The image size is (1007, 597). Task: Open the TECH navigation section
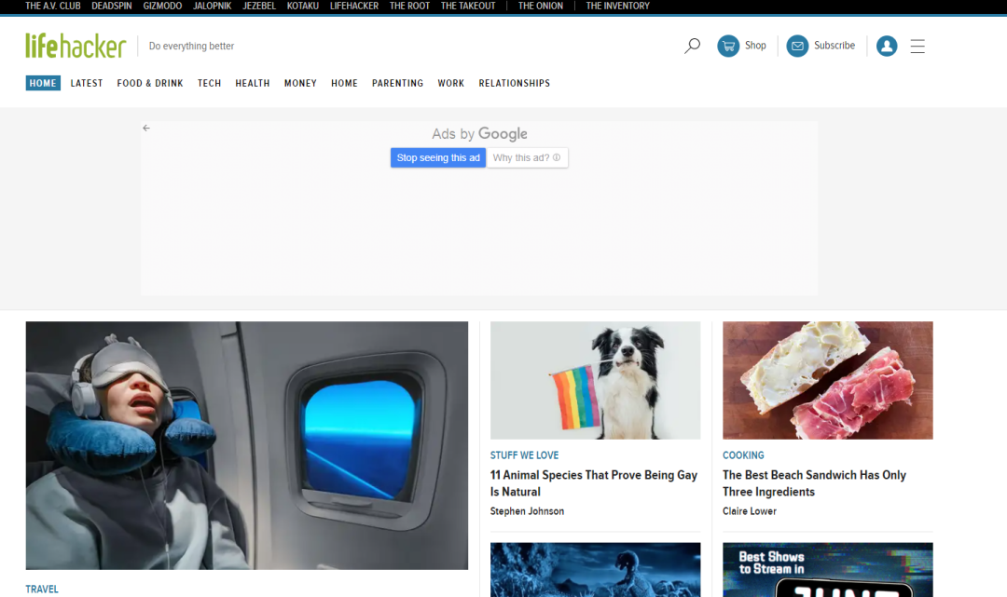tap(210, 83)
